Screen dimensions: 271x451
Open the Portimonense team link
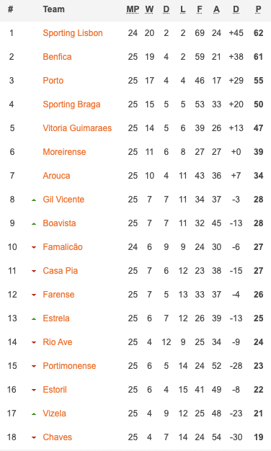coord(69,366)
